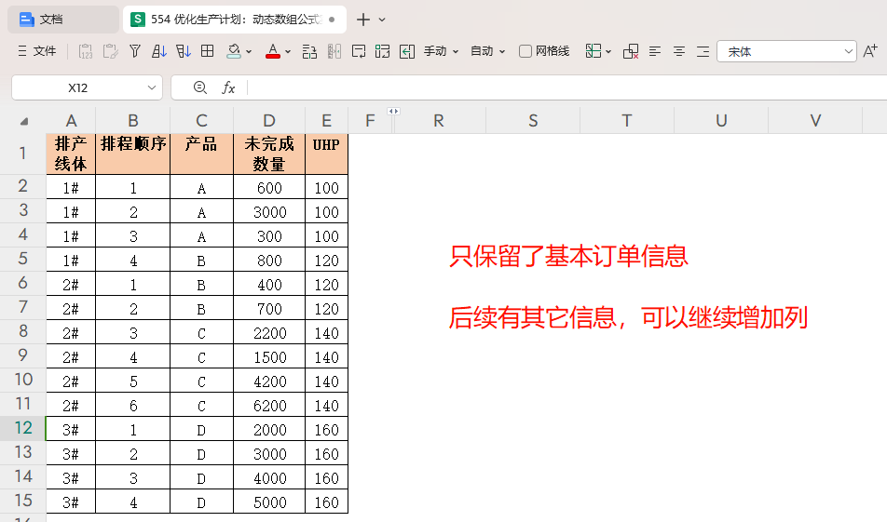
Task: Click the select-all corner triangle
Action: (x=24, y=121)
